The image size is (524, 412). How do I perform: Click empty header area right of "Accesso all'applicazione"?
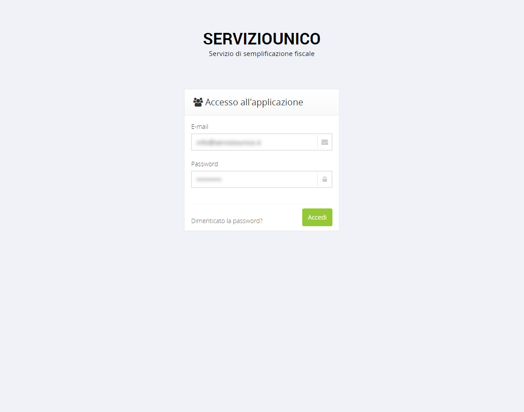[x=320, y=102]
